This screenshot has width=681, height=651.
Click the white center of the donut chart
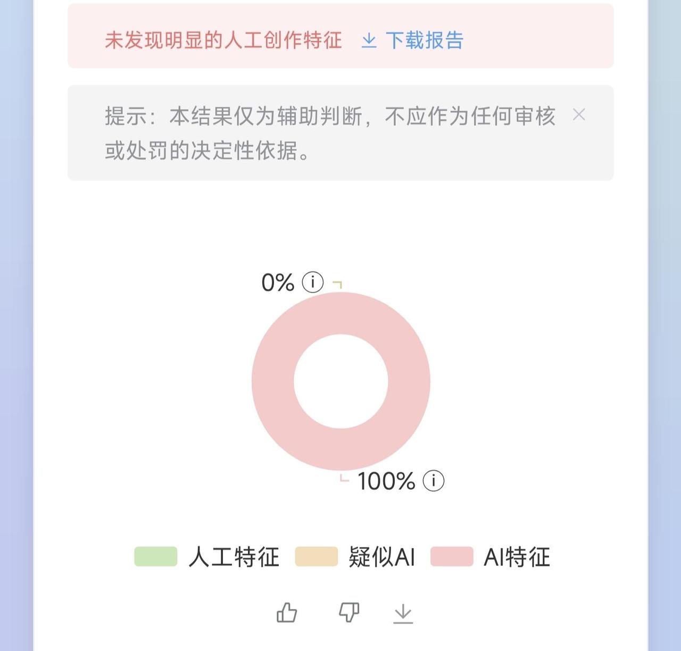[x=340, y=381]
